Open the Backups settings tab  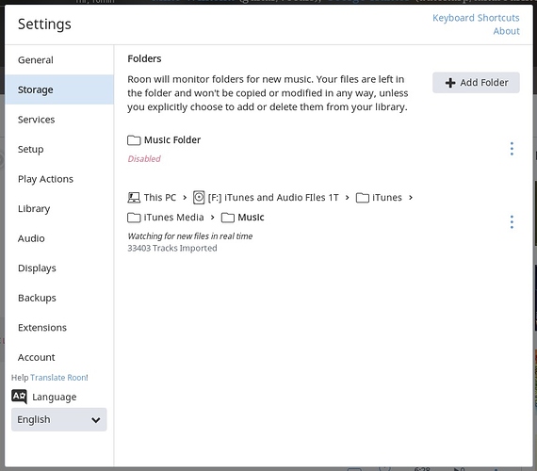(59, 298)
